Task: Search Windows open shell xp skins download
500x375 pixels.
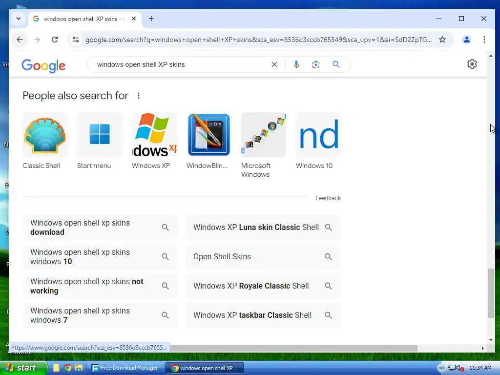Action: (100, 228)
